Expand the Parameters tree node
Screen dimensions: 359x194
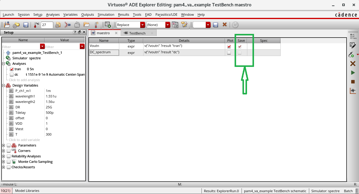tap(3, 145)
